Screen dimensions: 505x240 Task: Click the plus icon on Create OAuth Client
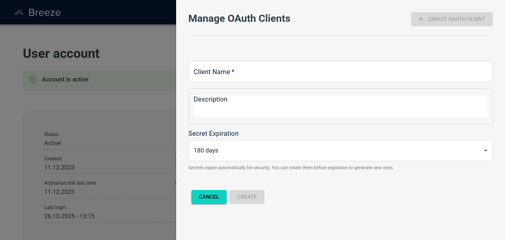tap(421, 19)
